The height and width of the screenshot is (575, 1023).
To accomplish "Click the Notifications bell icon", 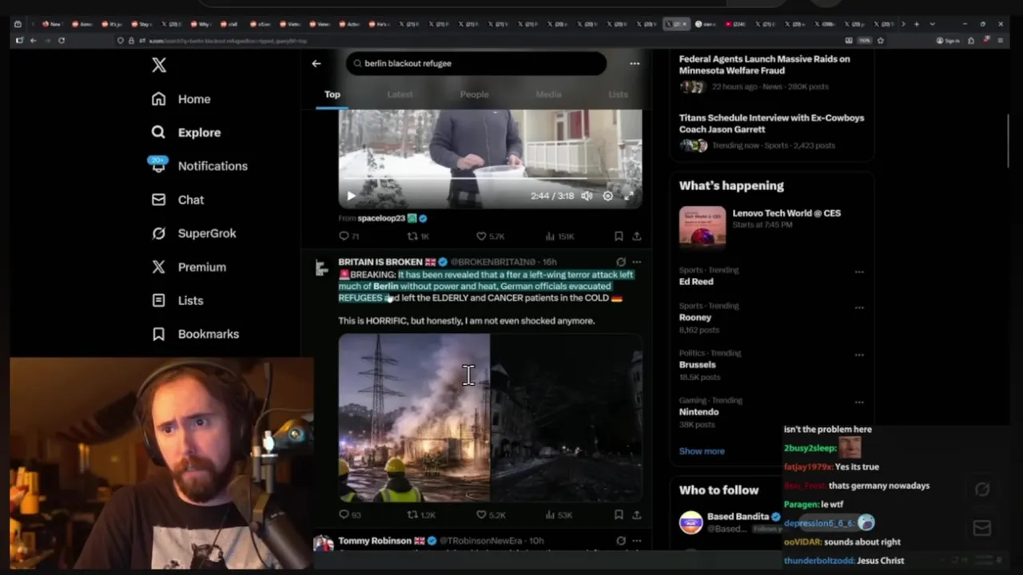I will 158,166.
